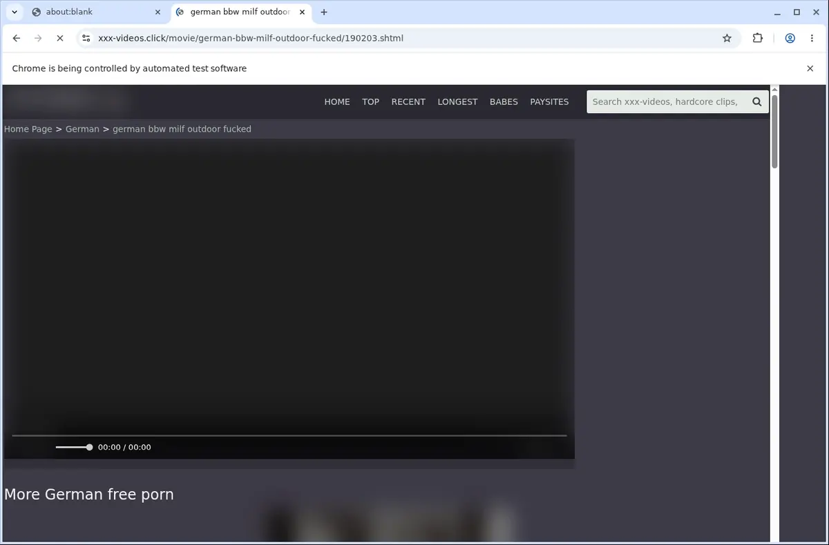Open the HOME menu item
The image size is (829, 545).
337,101
